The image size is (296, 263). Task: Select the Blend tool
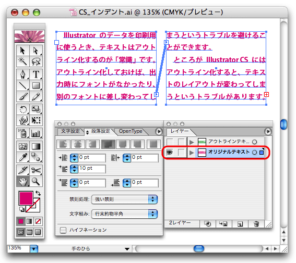[36, 157]
